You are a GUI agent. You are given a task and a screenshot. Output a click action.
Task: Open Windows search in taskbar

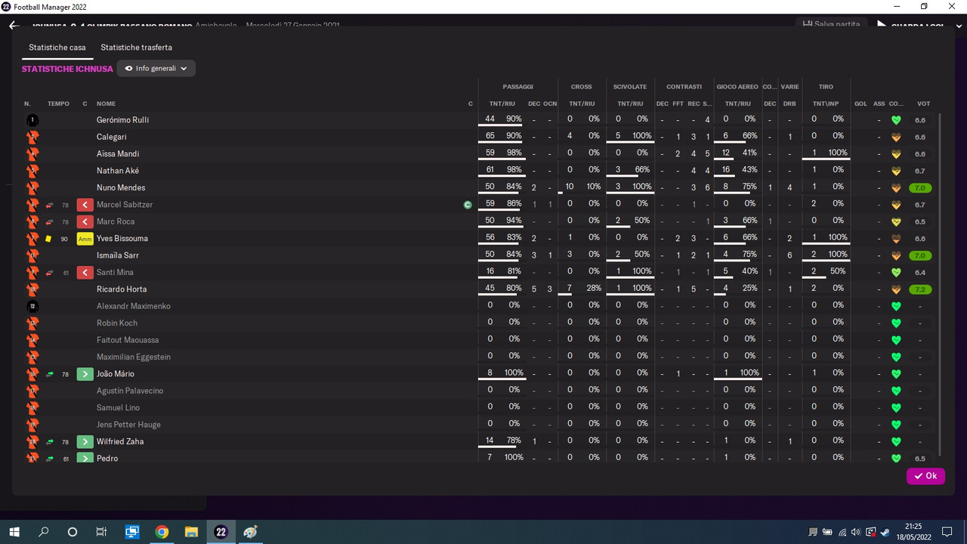coord(44,532)
